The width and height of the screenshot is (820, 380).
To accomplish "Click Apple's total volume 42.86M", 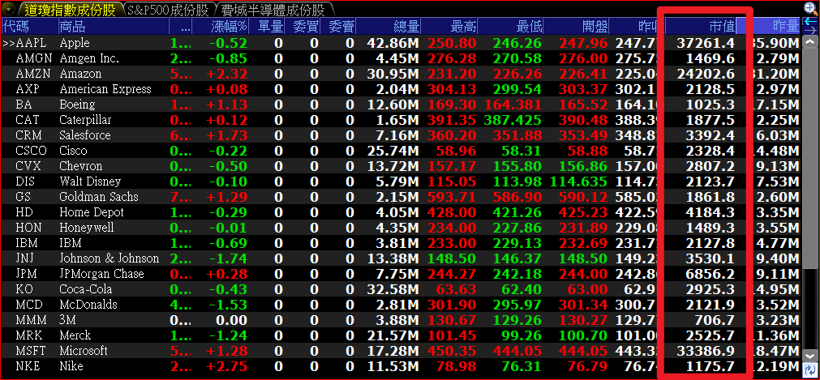I will (393, 44).
